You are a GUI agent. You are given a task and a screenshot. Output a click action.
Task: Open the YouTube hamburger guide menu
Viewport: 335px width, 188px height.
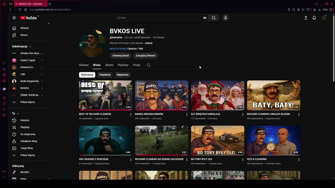(x=14, y=18)
